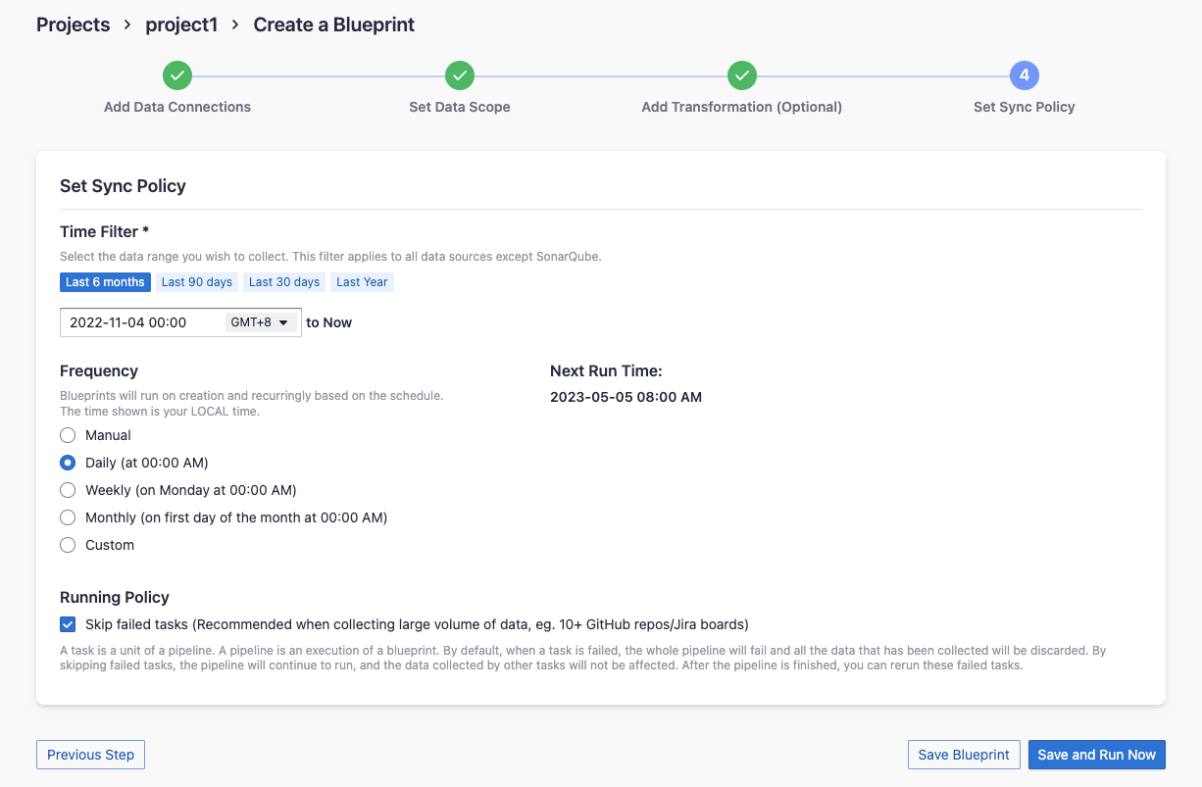Open the project1 breadcrumb link

pos(181,25)
